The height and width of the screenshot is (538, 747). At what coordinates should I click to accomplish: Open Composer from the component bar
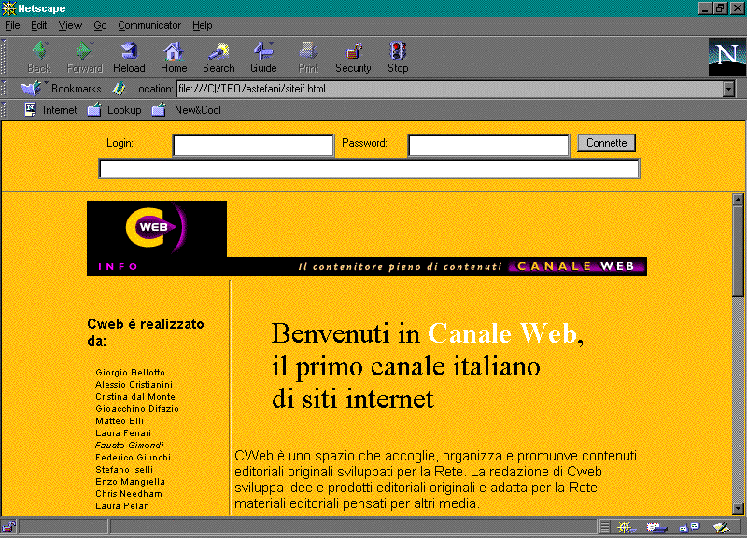[x=721, y=527]
